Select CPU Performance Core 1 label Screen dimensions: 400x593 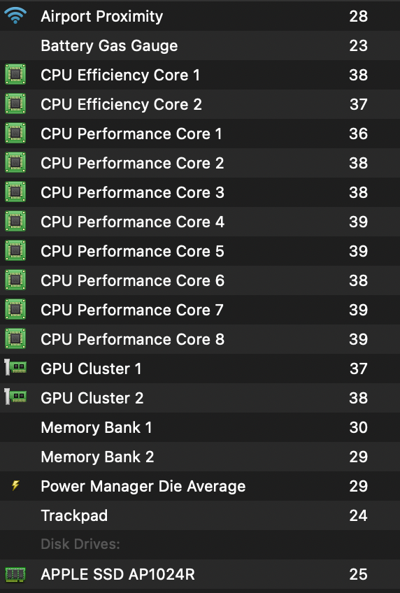pos(131,134)
